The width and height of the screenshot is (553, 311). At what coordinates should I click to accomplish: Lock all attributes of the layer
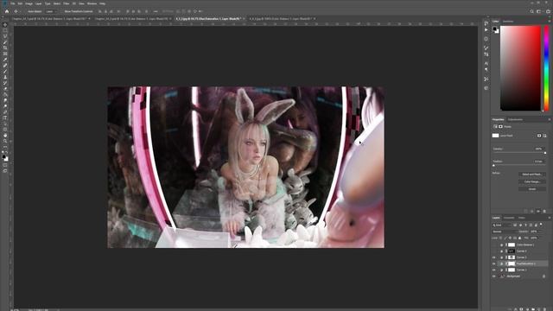pyautogui.click(x=520, y=238)
